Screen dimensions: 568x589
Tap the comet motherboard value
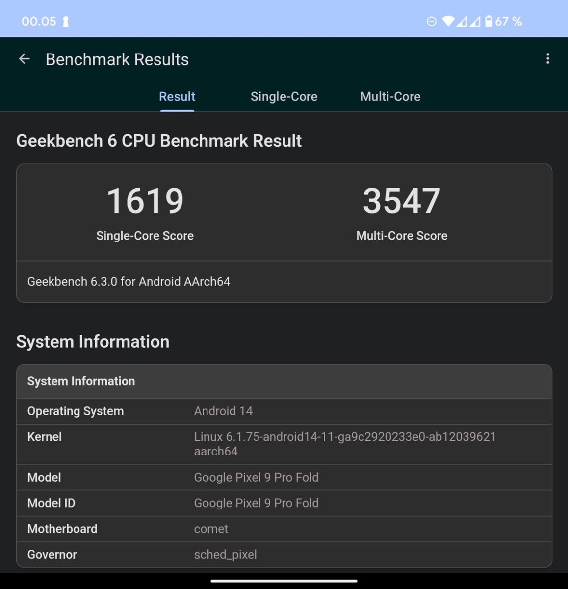click(211, 529)
